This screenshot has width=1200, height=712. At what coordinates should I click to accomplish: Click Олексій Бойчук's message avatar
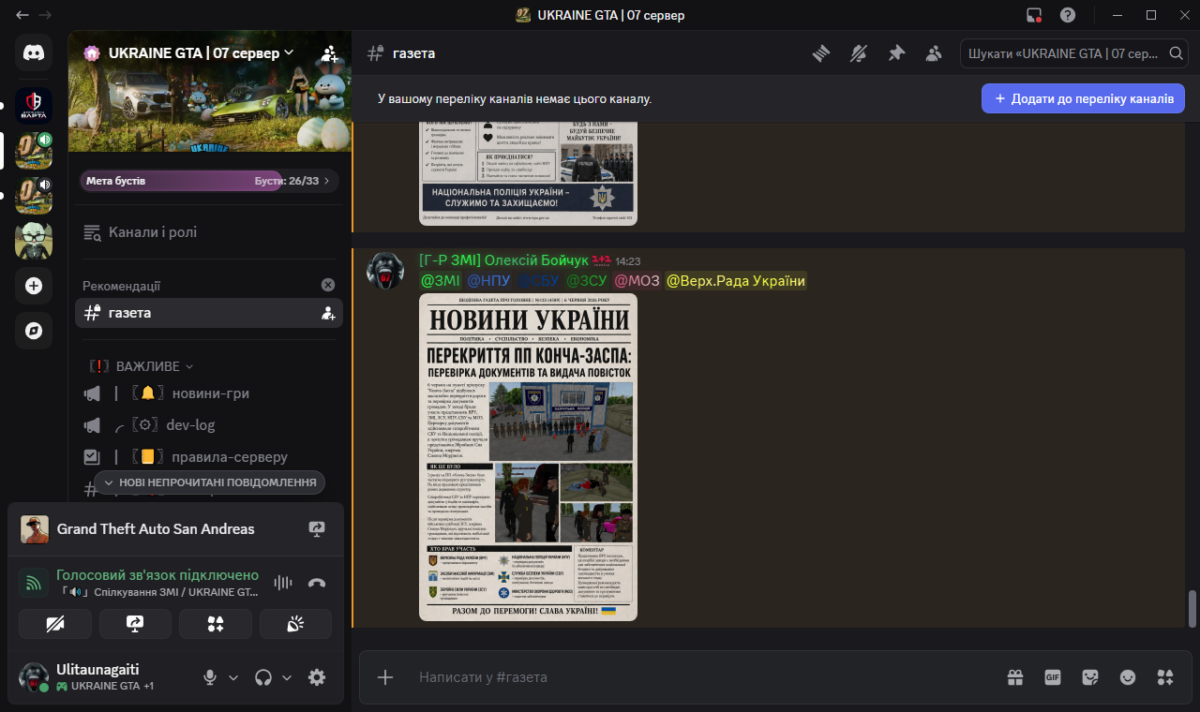click(x=384, y=271)
